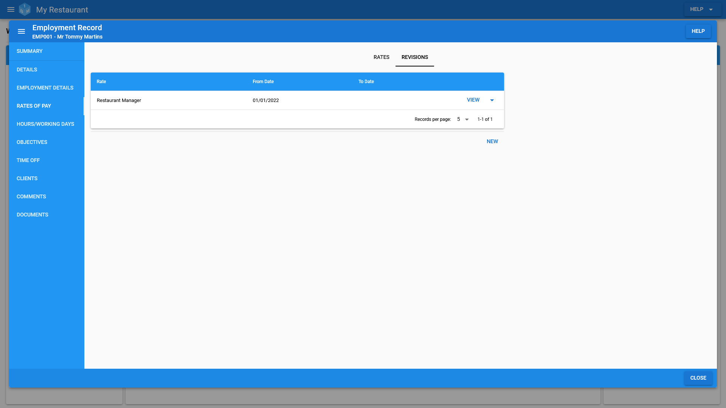
Task: Open EMPLOYMENT DETAILS section
Action: click(x=45, y=88)
